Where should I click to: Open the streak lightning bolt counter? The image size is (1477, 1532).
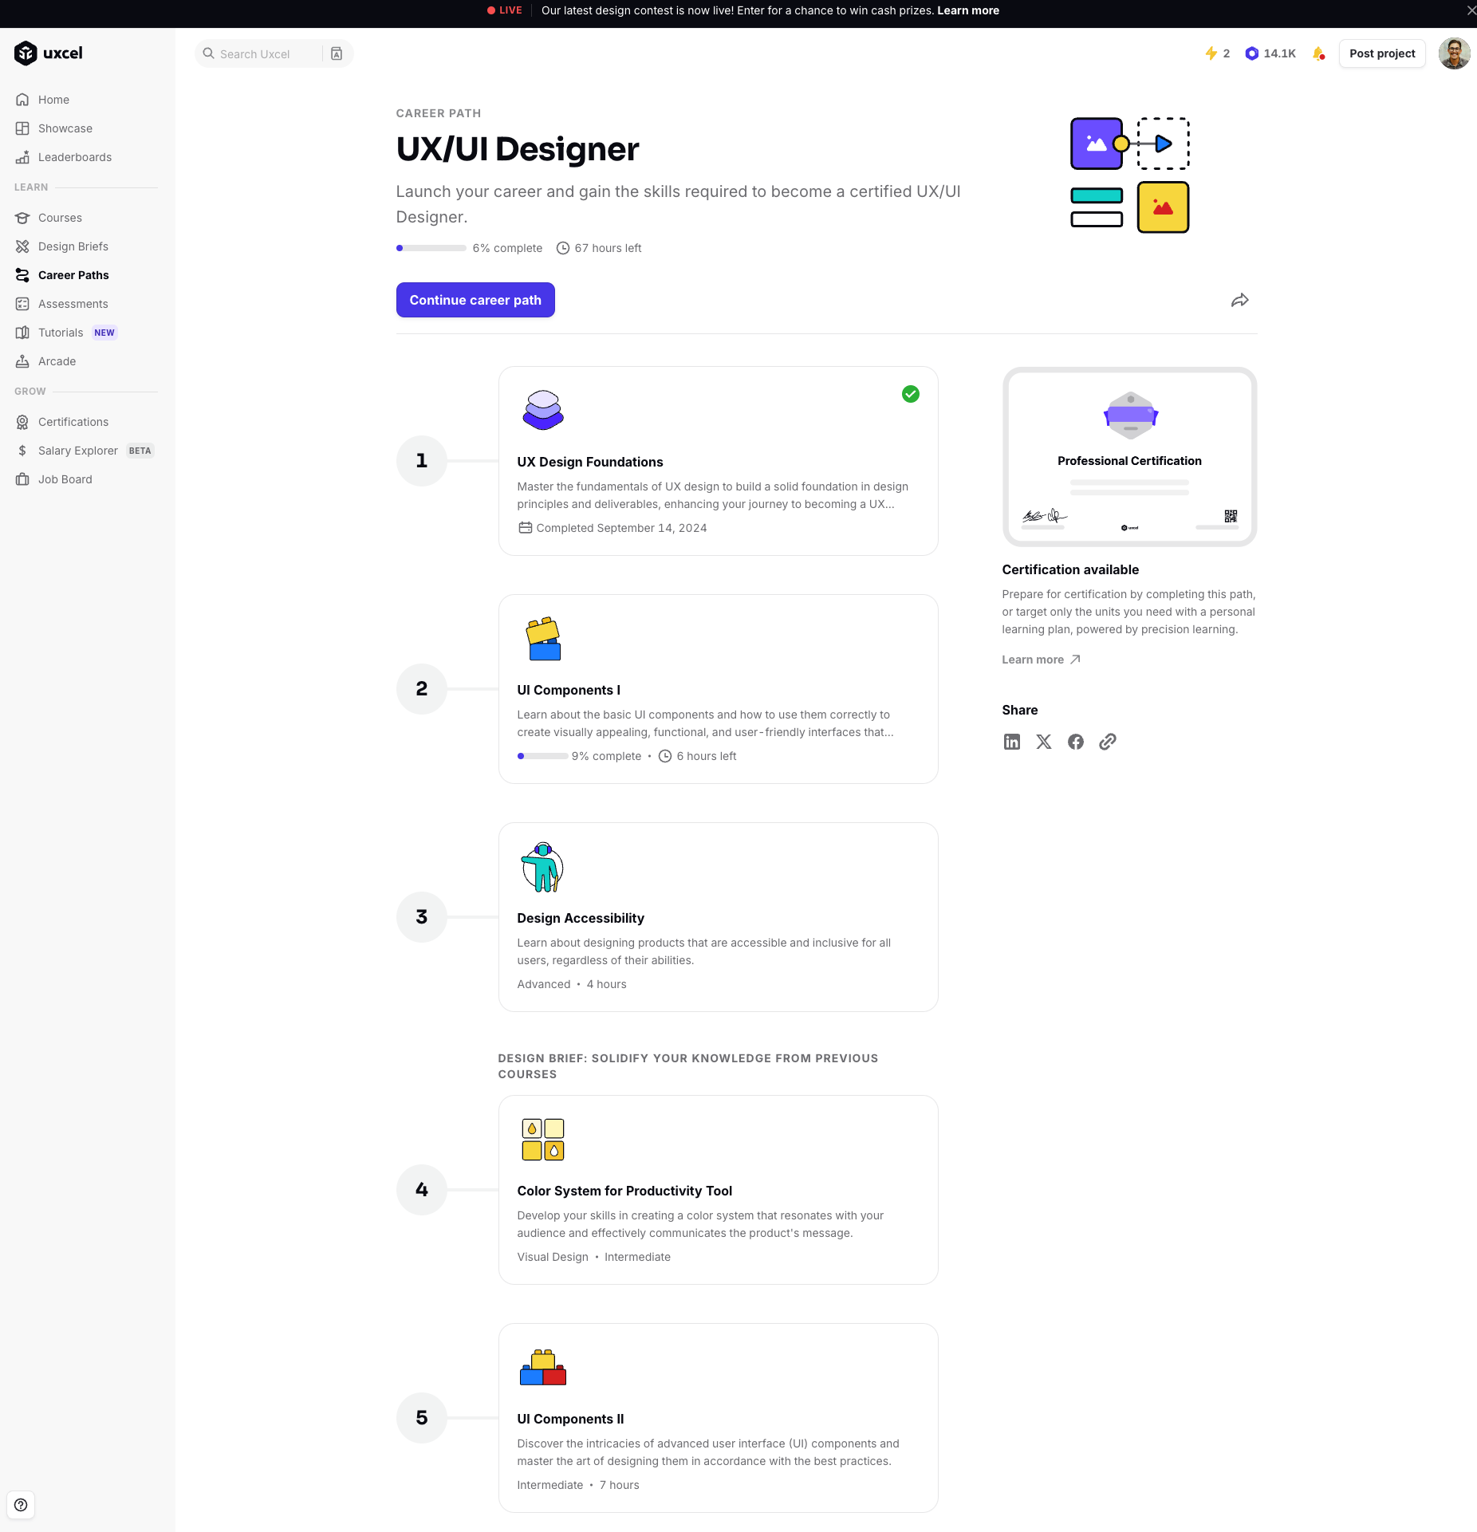tap(1217, 53)
